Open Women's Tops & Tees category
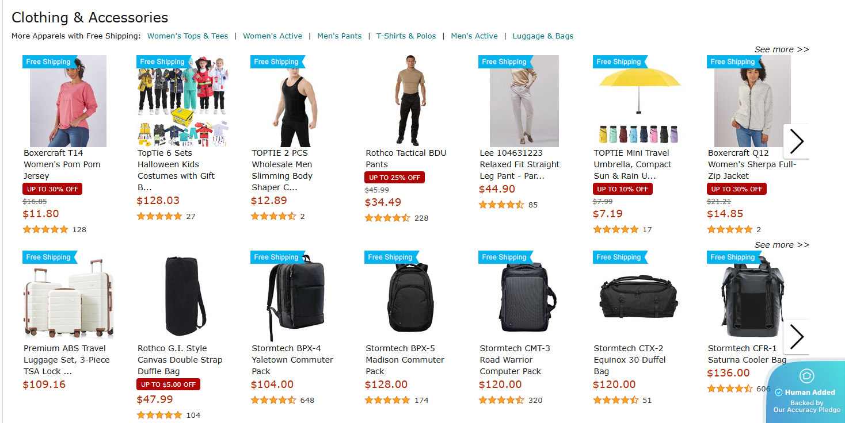845x423 pixels. click(188, 36)
